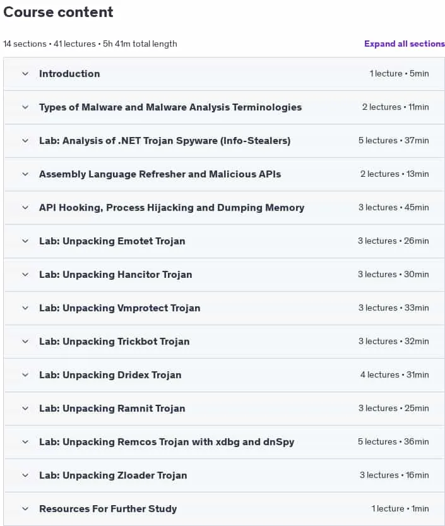Expand Unpacking Hancitor Trojan chevron
445x526 pixels.
click(25, 275)
